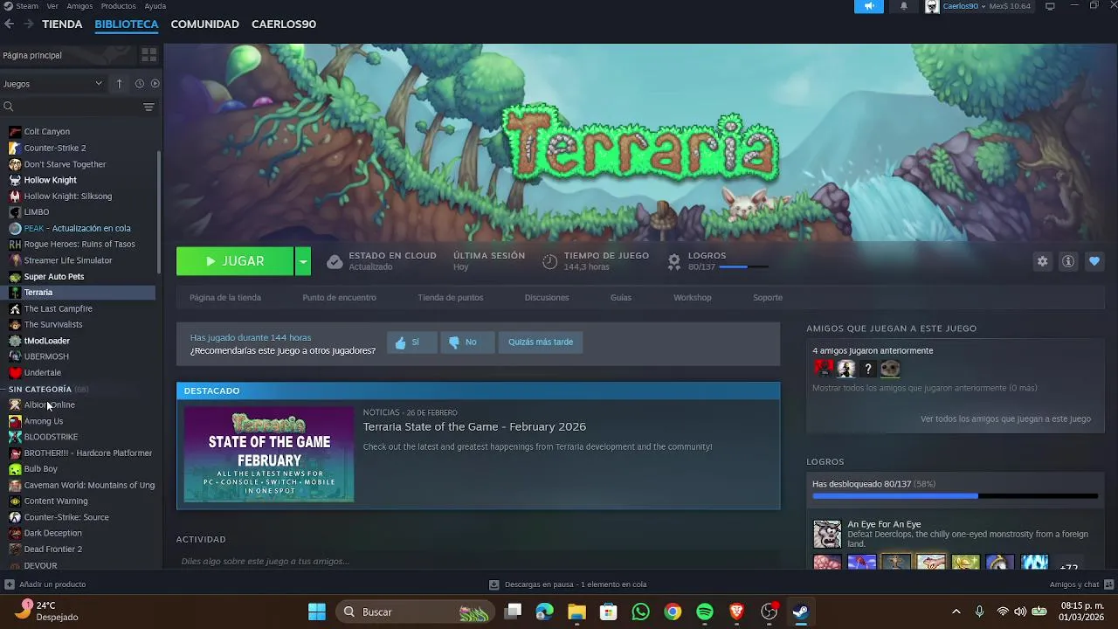1118x629 pixels.
Task: Open Amigos y chat
Action: pos(1081,584)
